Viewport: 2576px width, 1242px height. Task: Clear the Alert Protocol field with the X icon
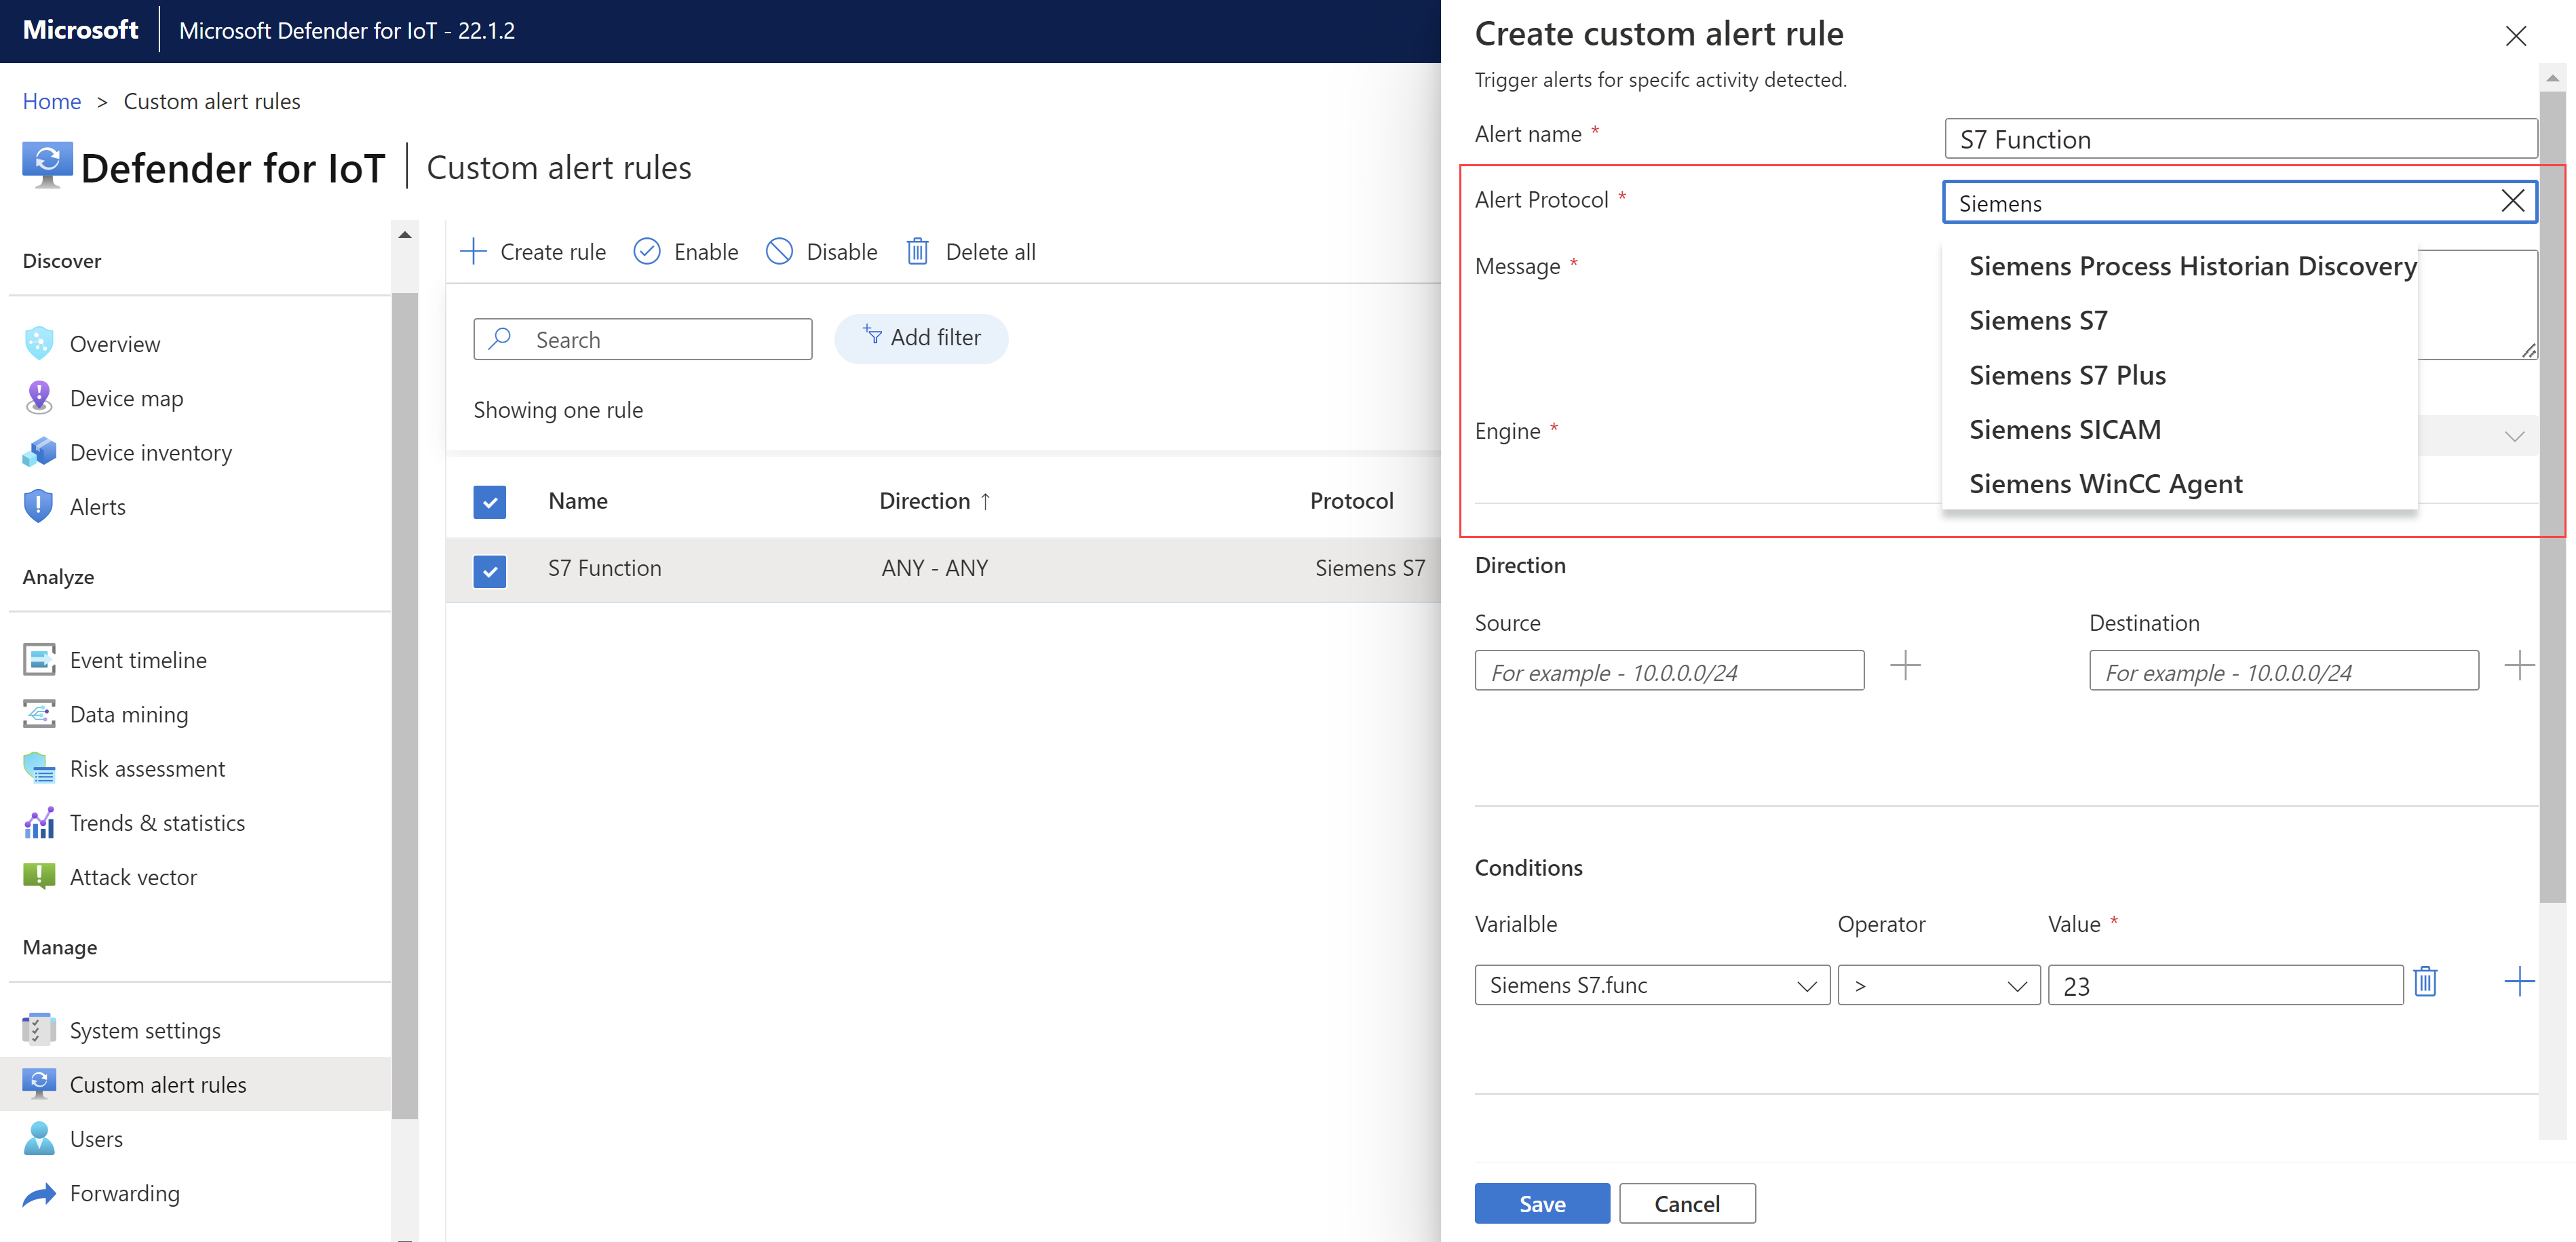2512,201
